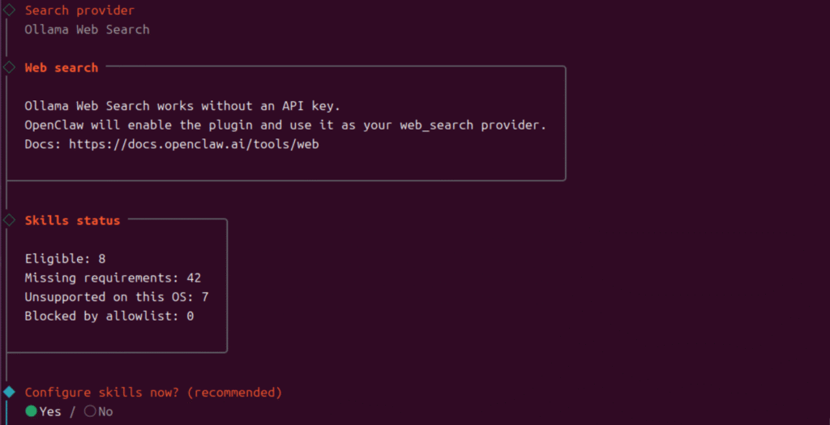
Task: Click the filled diamond beside Configure skills
Action: (x=9, y=392)
